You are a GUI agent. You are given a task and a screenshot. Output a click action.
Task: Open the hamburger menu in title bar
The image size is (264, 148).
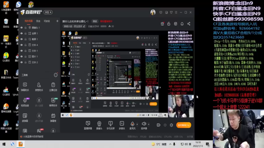point(176,12)
